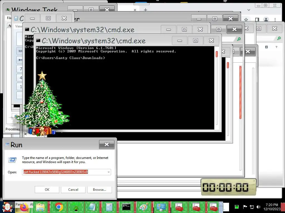Image resolution: width=285 pixels, height=213 pixels.
Task: Click the taskbar row scroll arrow
Action: (221, 204)
